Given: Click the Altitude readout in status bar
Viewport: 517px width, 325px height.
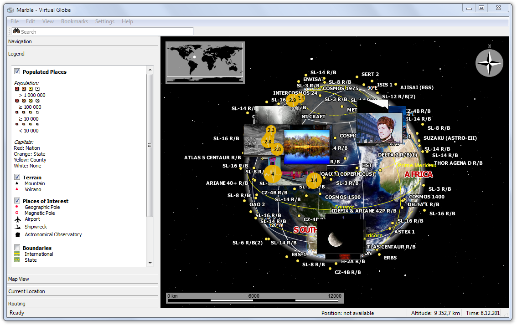Looking at the screenshot, I should (x=435, y=313).
